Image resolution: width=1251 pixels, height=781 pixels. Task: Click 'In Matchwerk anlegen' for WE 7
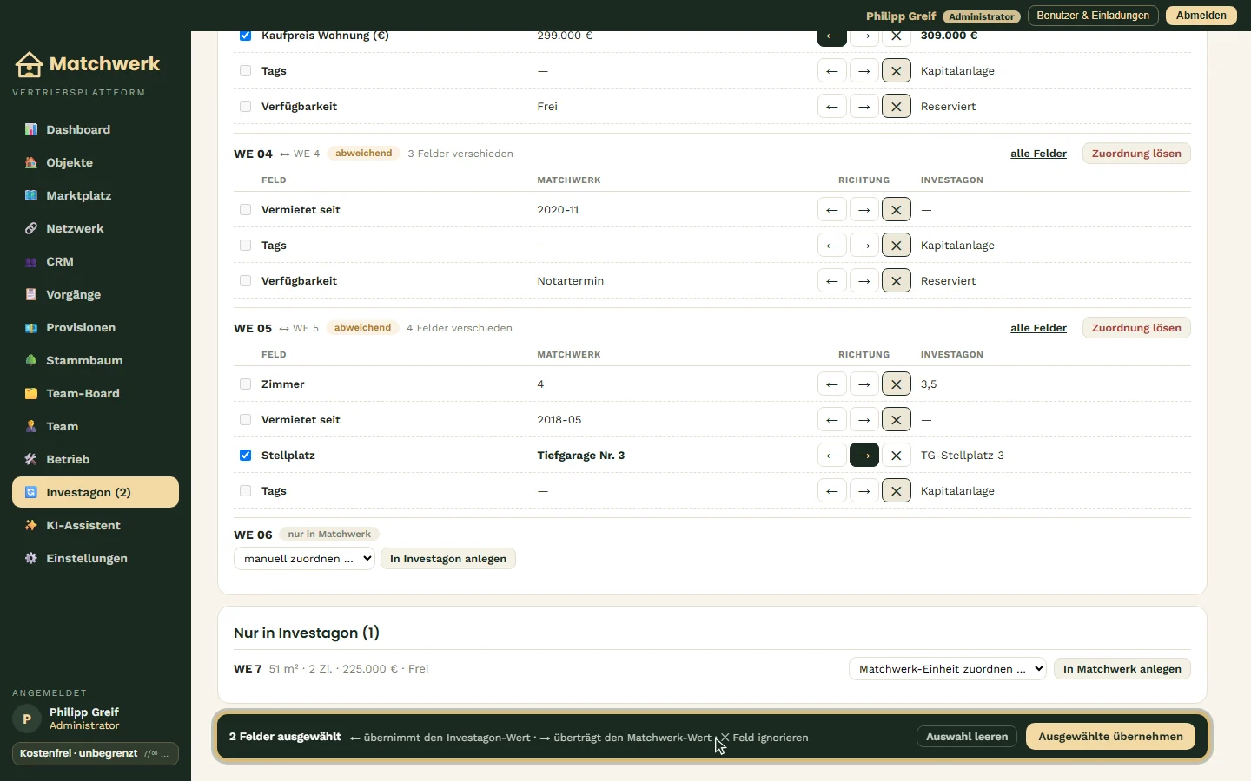tap(1122, 669)
